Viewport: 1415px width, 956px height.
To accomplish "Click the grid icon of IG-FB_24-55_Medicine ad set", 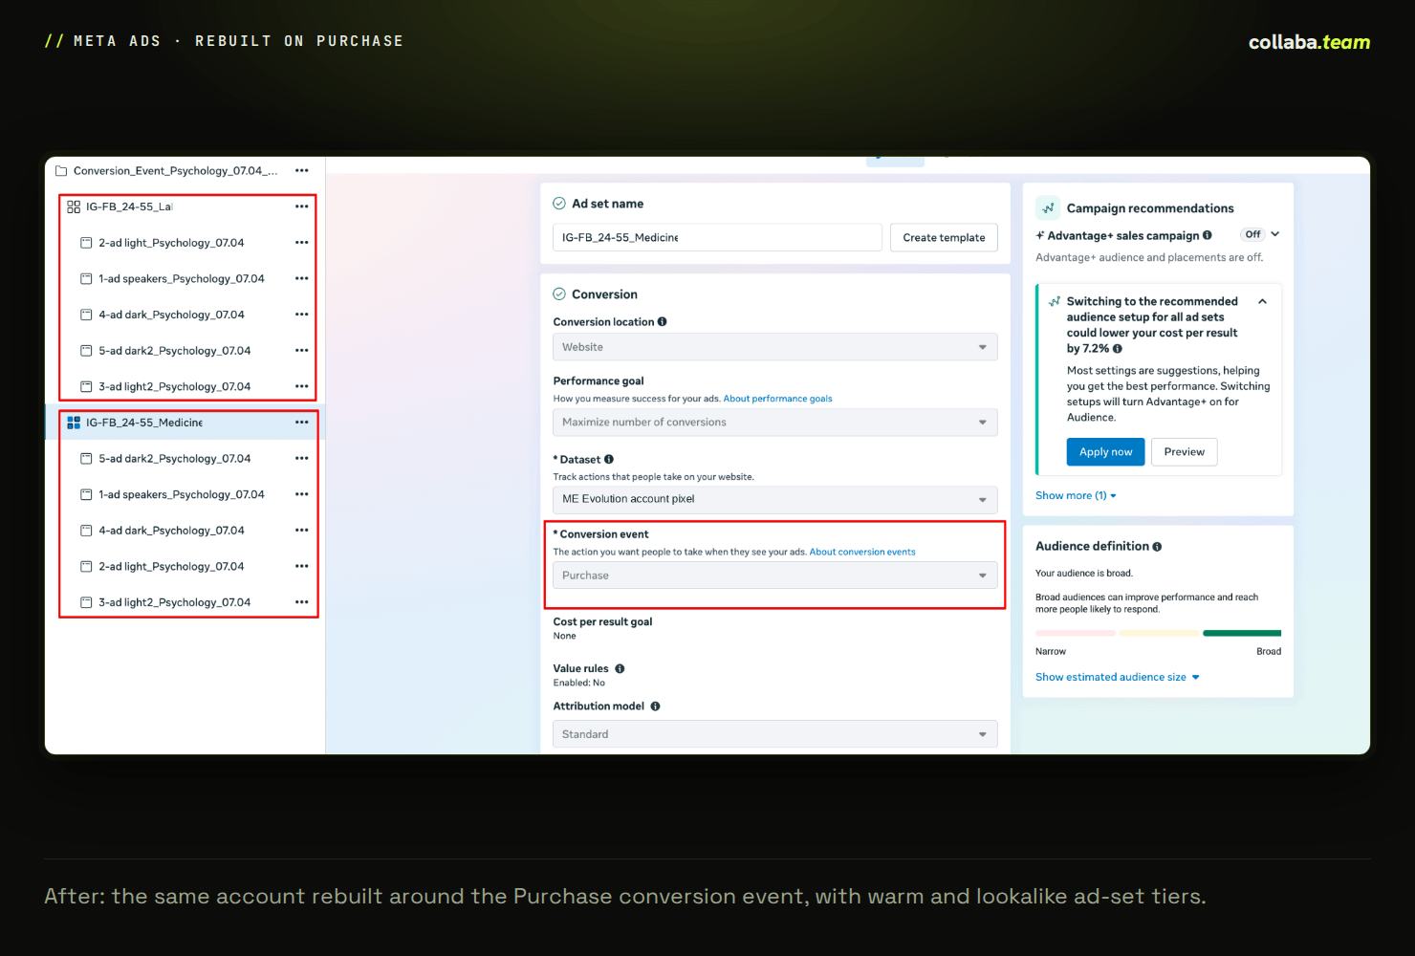I will click(74, 423).
